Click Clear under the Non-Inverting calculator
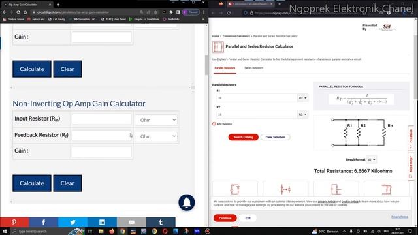 [x=67, y=183]
